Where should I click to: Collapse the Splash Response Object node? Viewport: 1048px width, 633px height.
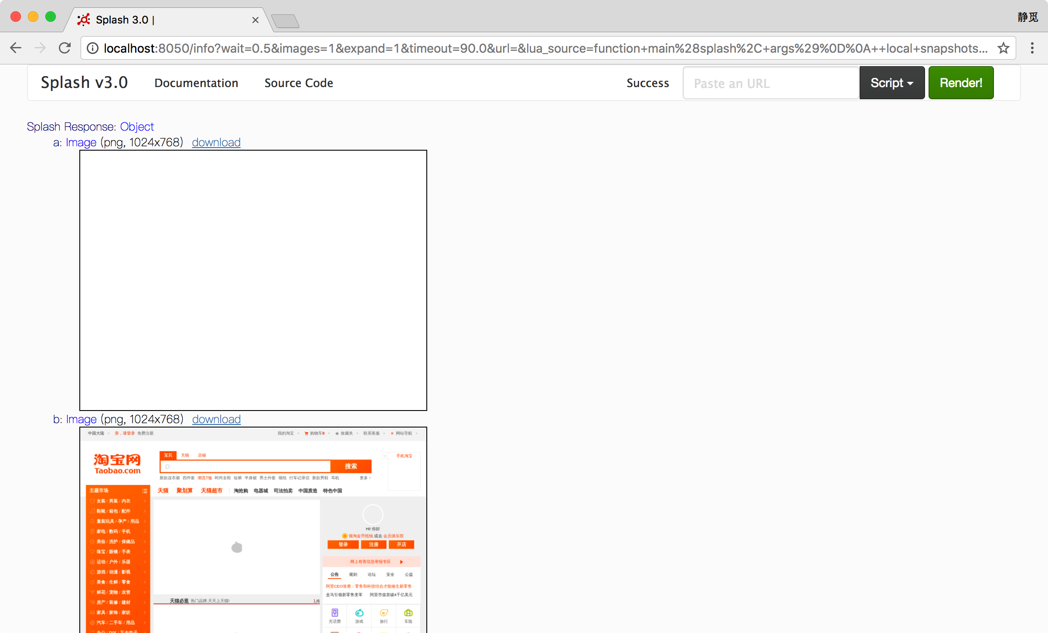(137, 127)
